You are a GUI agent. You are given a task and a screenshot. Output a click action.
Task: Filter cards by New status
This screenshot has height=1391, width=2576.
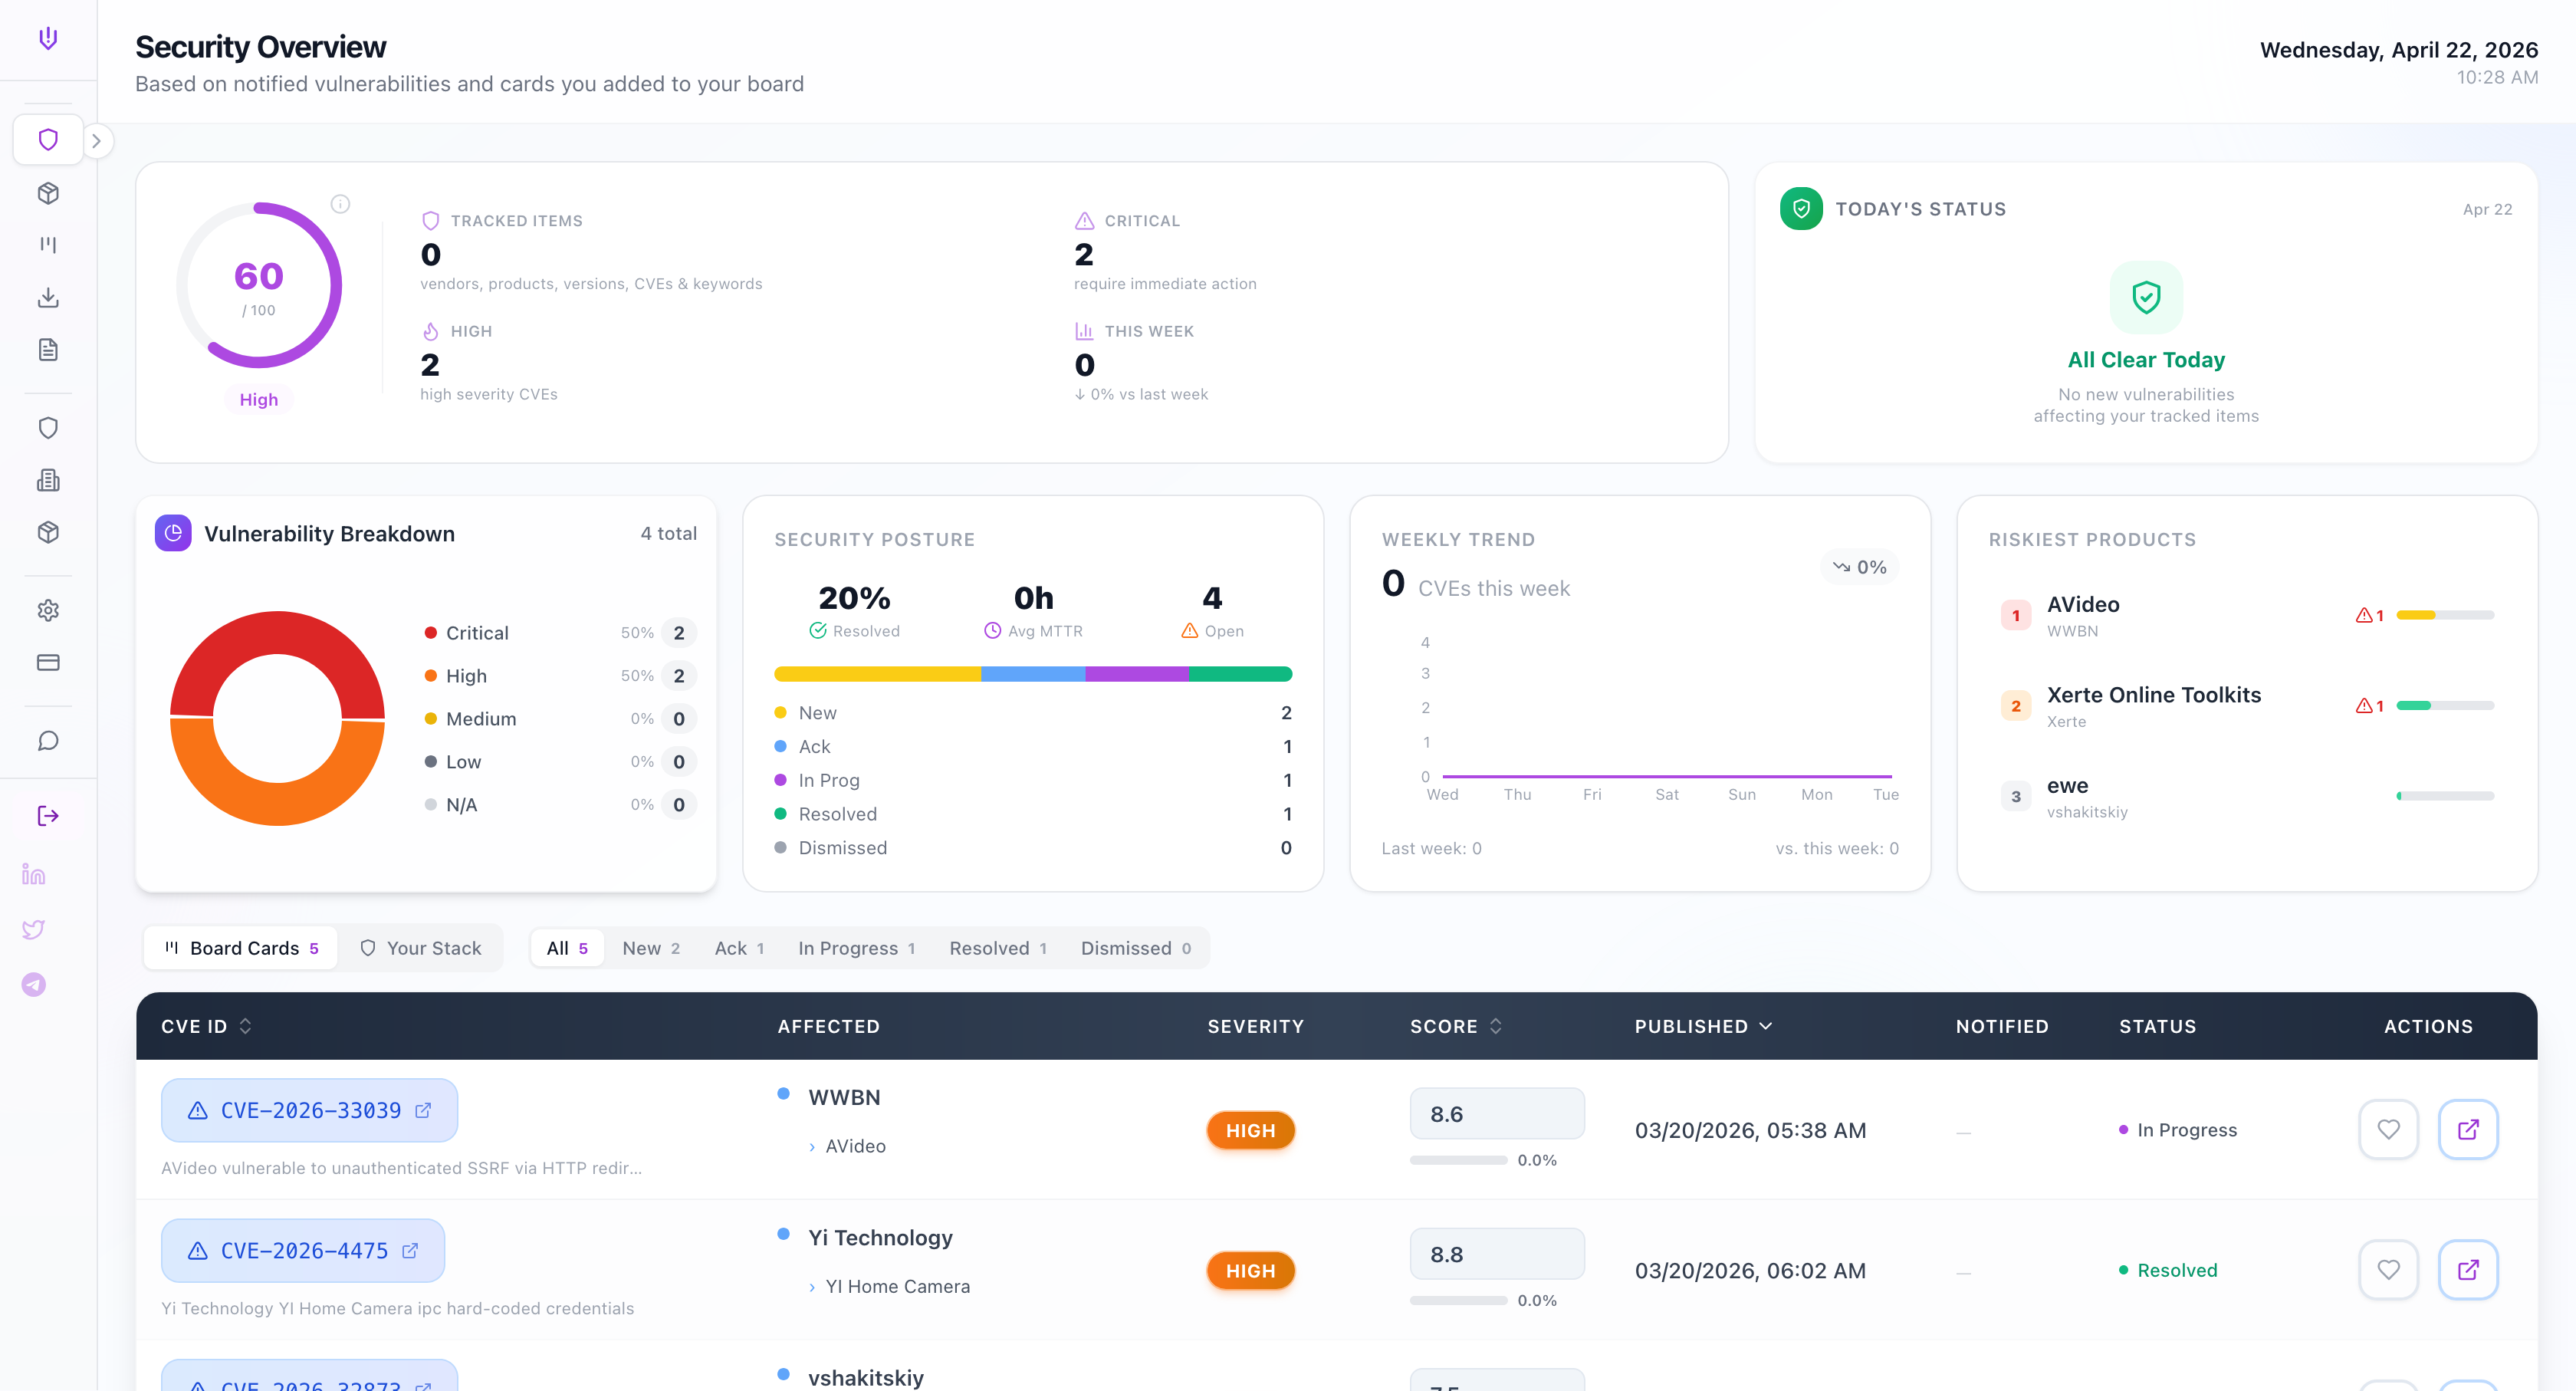tap(651, 948)
